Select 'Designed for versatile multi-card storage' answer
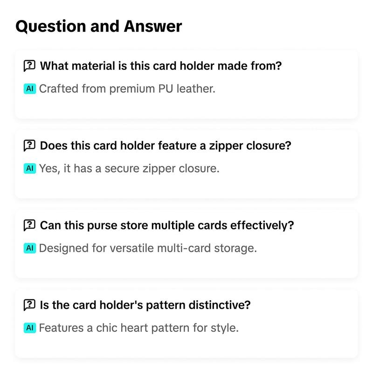This screenshot has height=373, width=373. (148, 248)
